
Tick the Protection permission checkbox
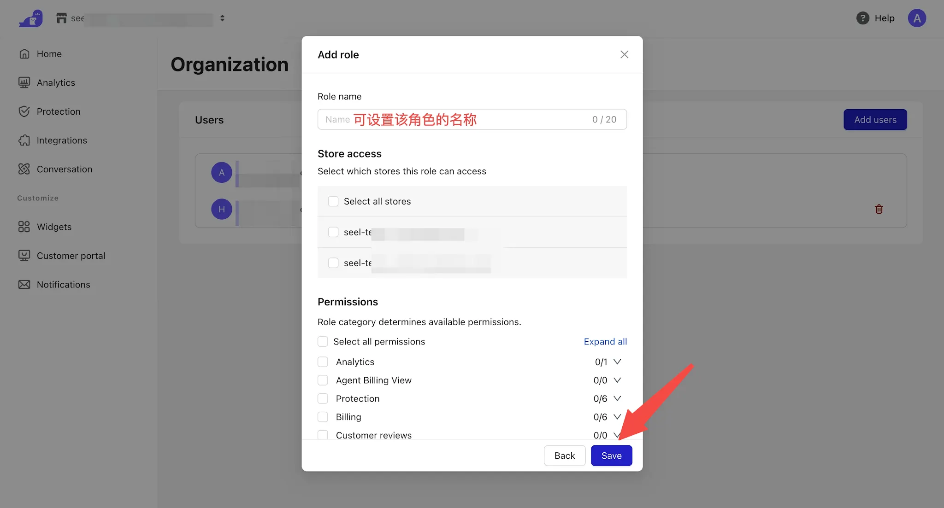[323, 398]
